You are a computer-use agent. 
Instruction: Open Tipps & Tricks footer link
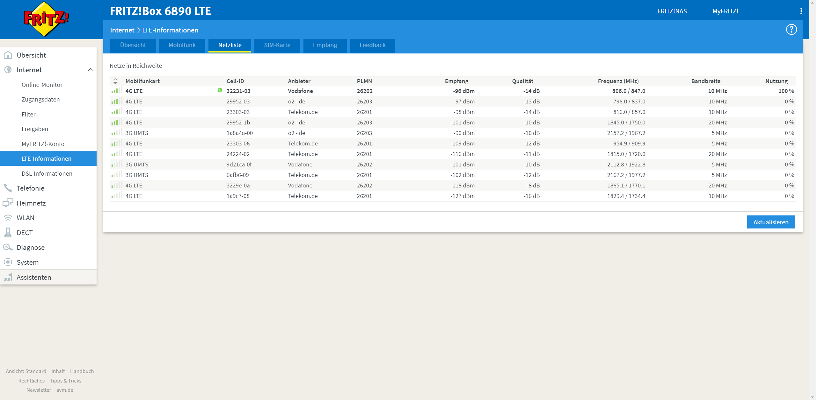(x=66, y=381)
